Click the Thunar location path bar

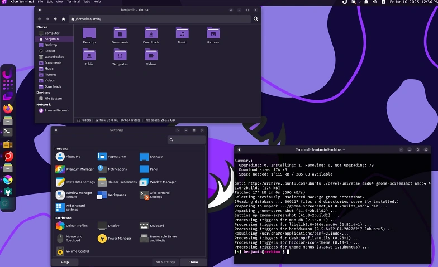click(160, 19)
